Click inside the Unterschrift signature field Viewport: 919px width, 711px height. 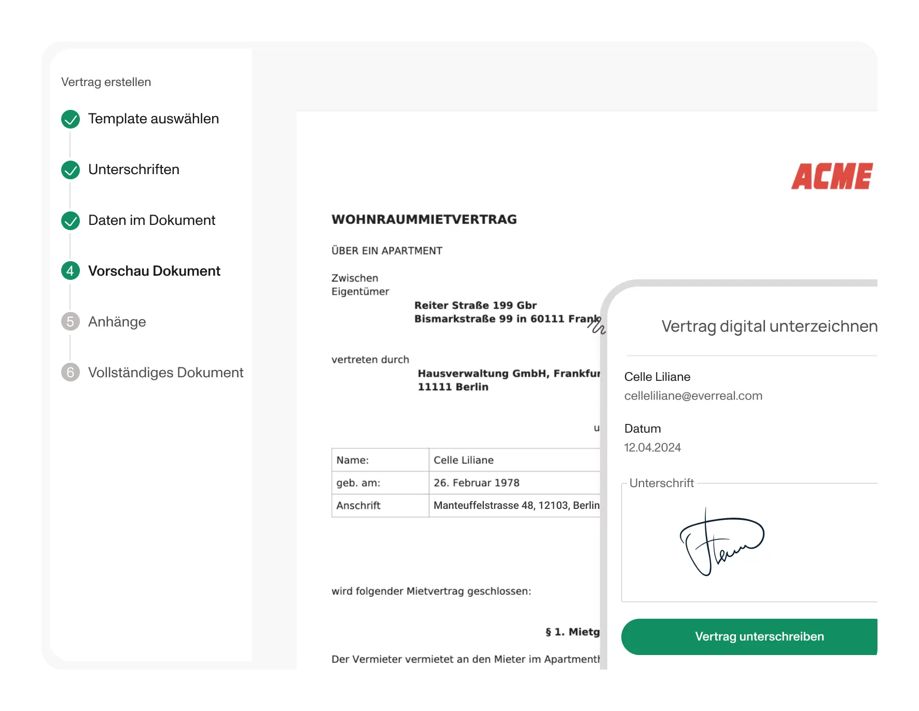click(x=749, y=543)
